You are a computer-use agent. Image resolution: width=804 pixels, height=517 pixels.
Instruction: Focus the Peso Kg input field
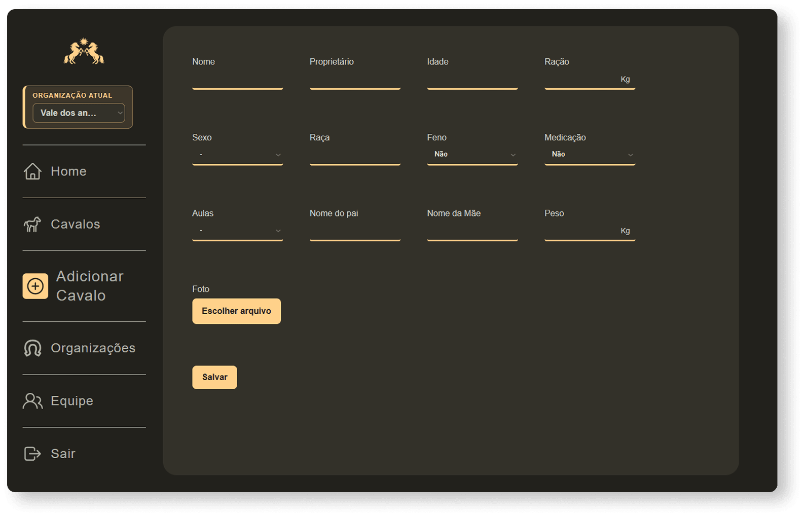point(590,231)
